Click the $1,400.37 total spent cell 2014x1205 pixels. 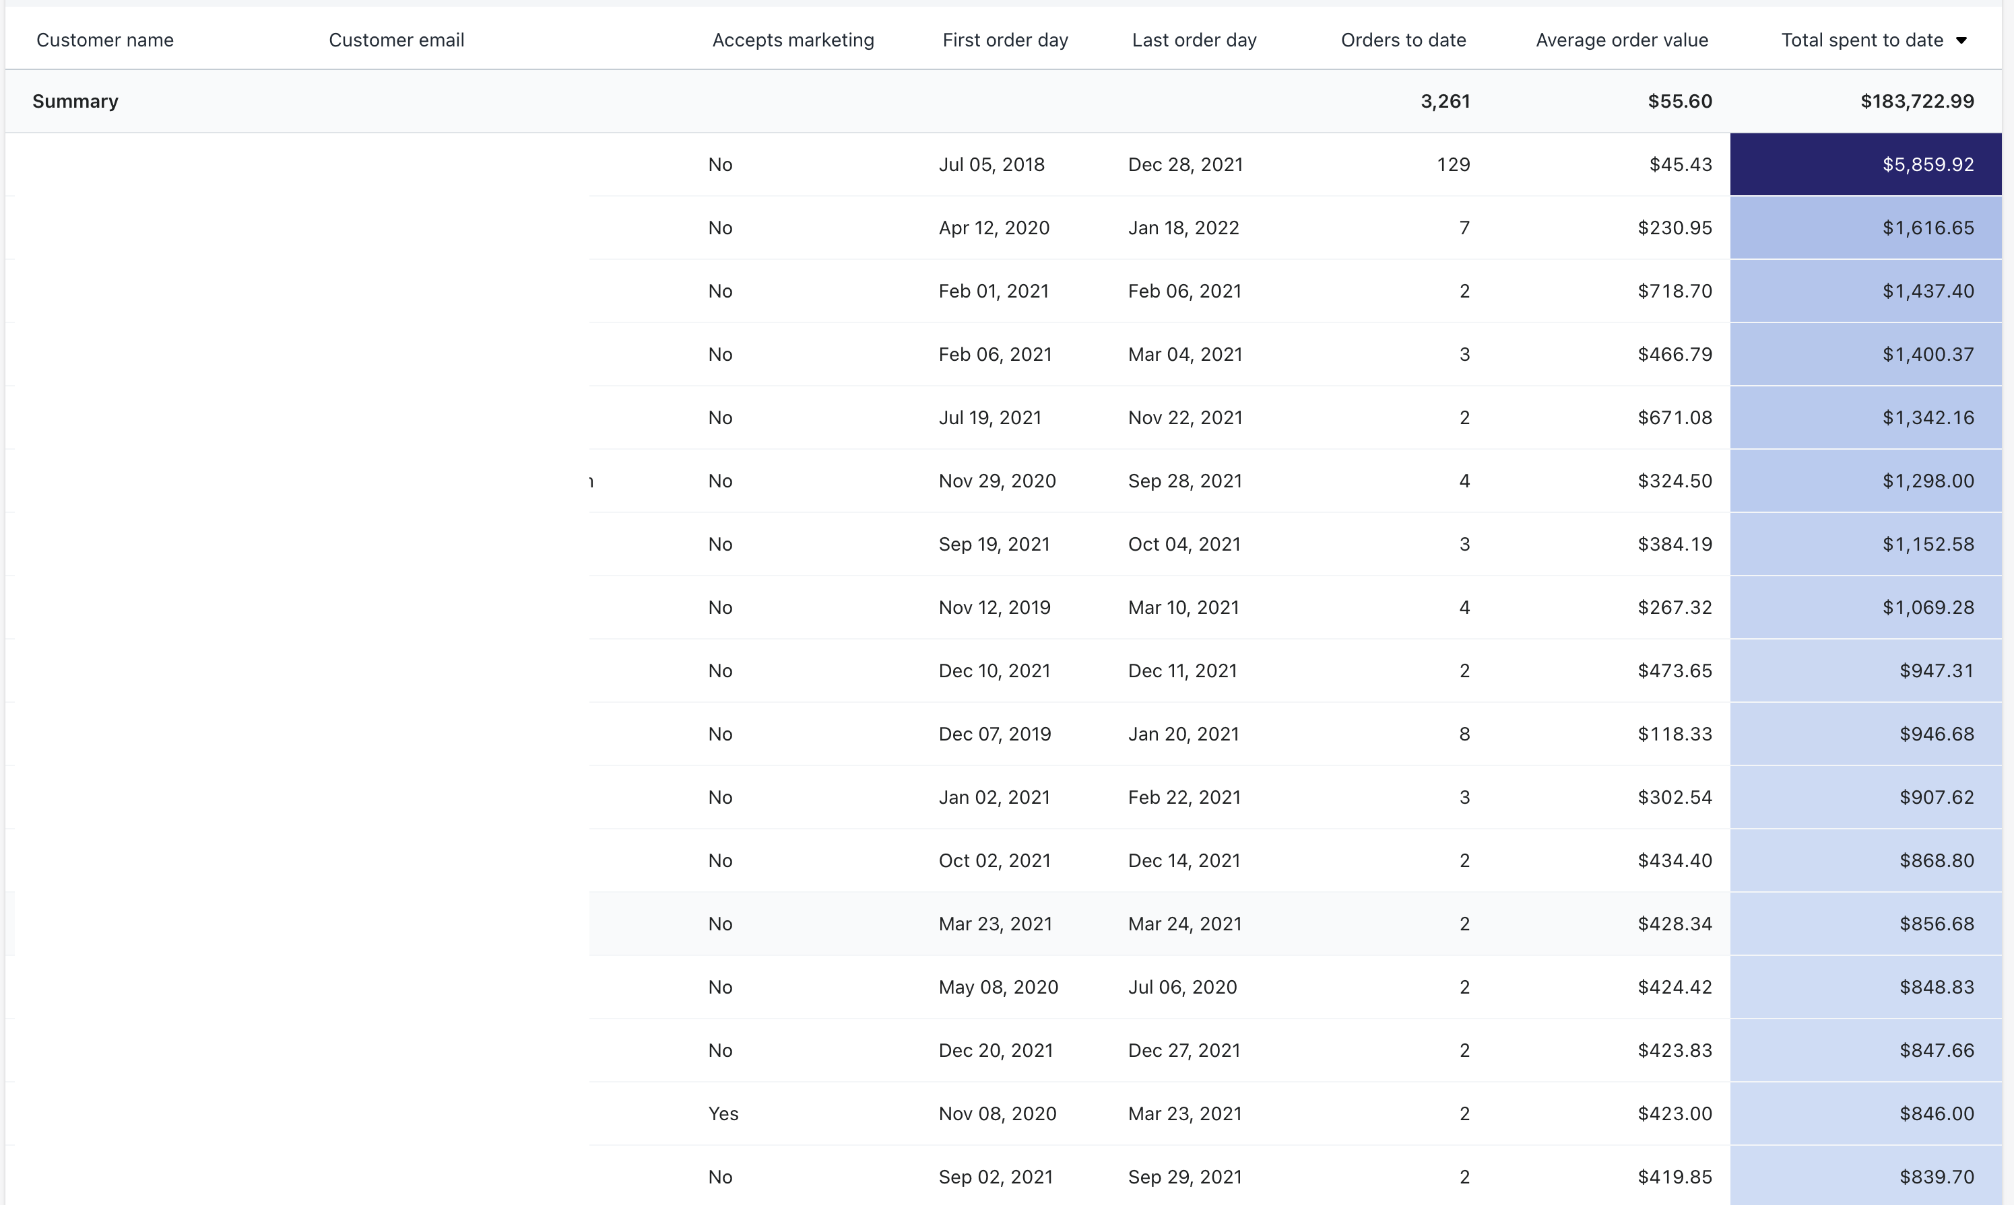click(1865, 355)
